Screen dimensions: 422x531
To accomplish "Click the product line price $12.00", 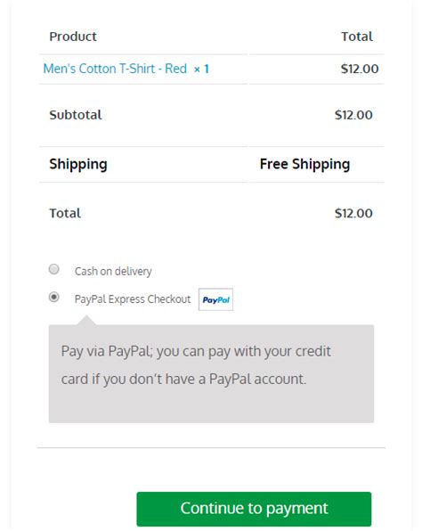I will click(360, 69).
